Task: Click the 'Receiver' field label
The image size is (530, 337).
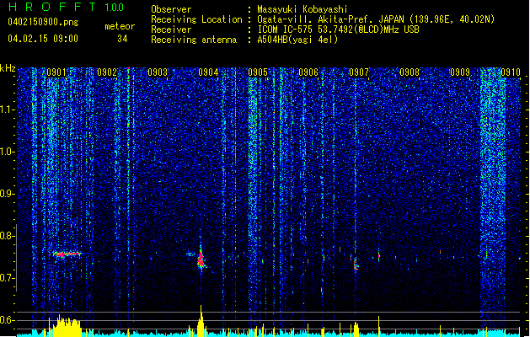Action: click(171, 29)
